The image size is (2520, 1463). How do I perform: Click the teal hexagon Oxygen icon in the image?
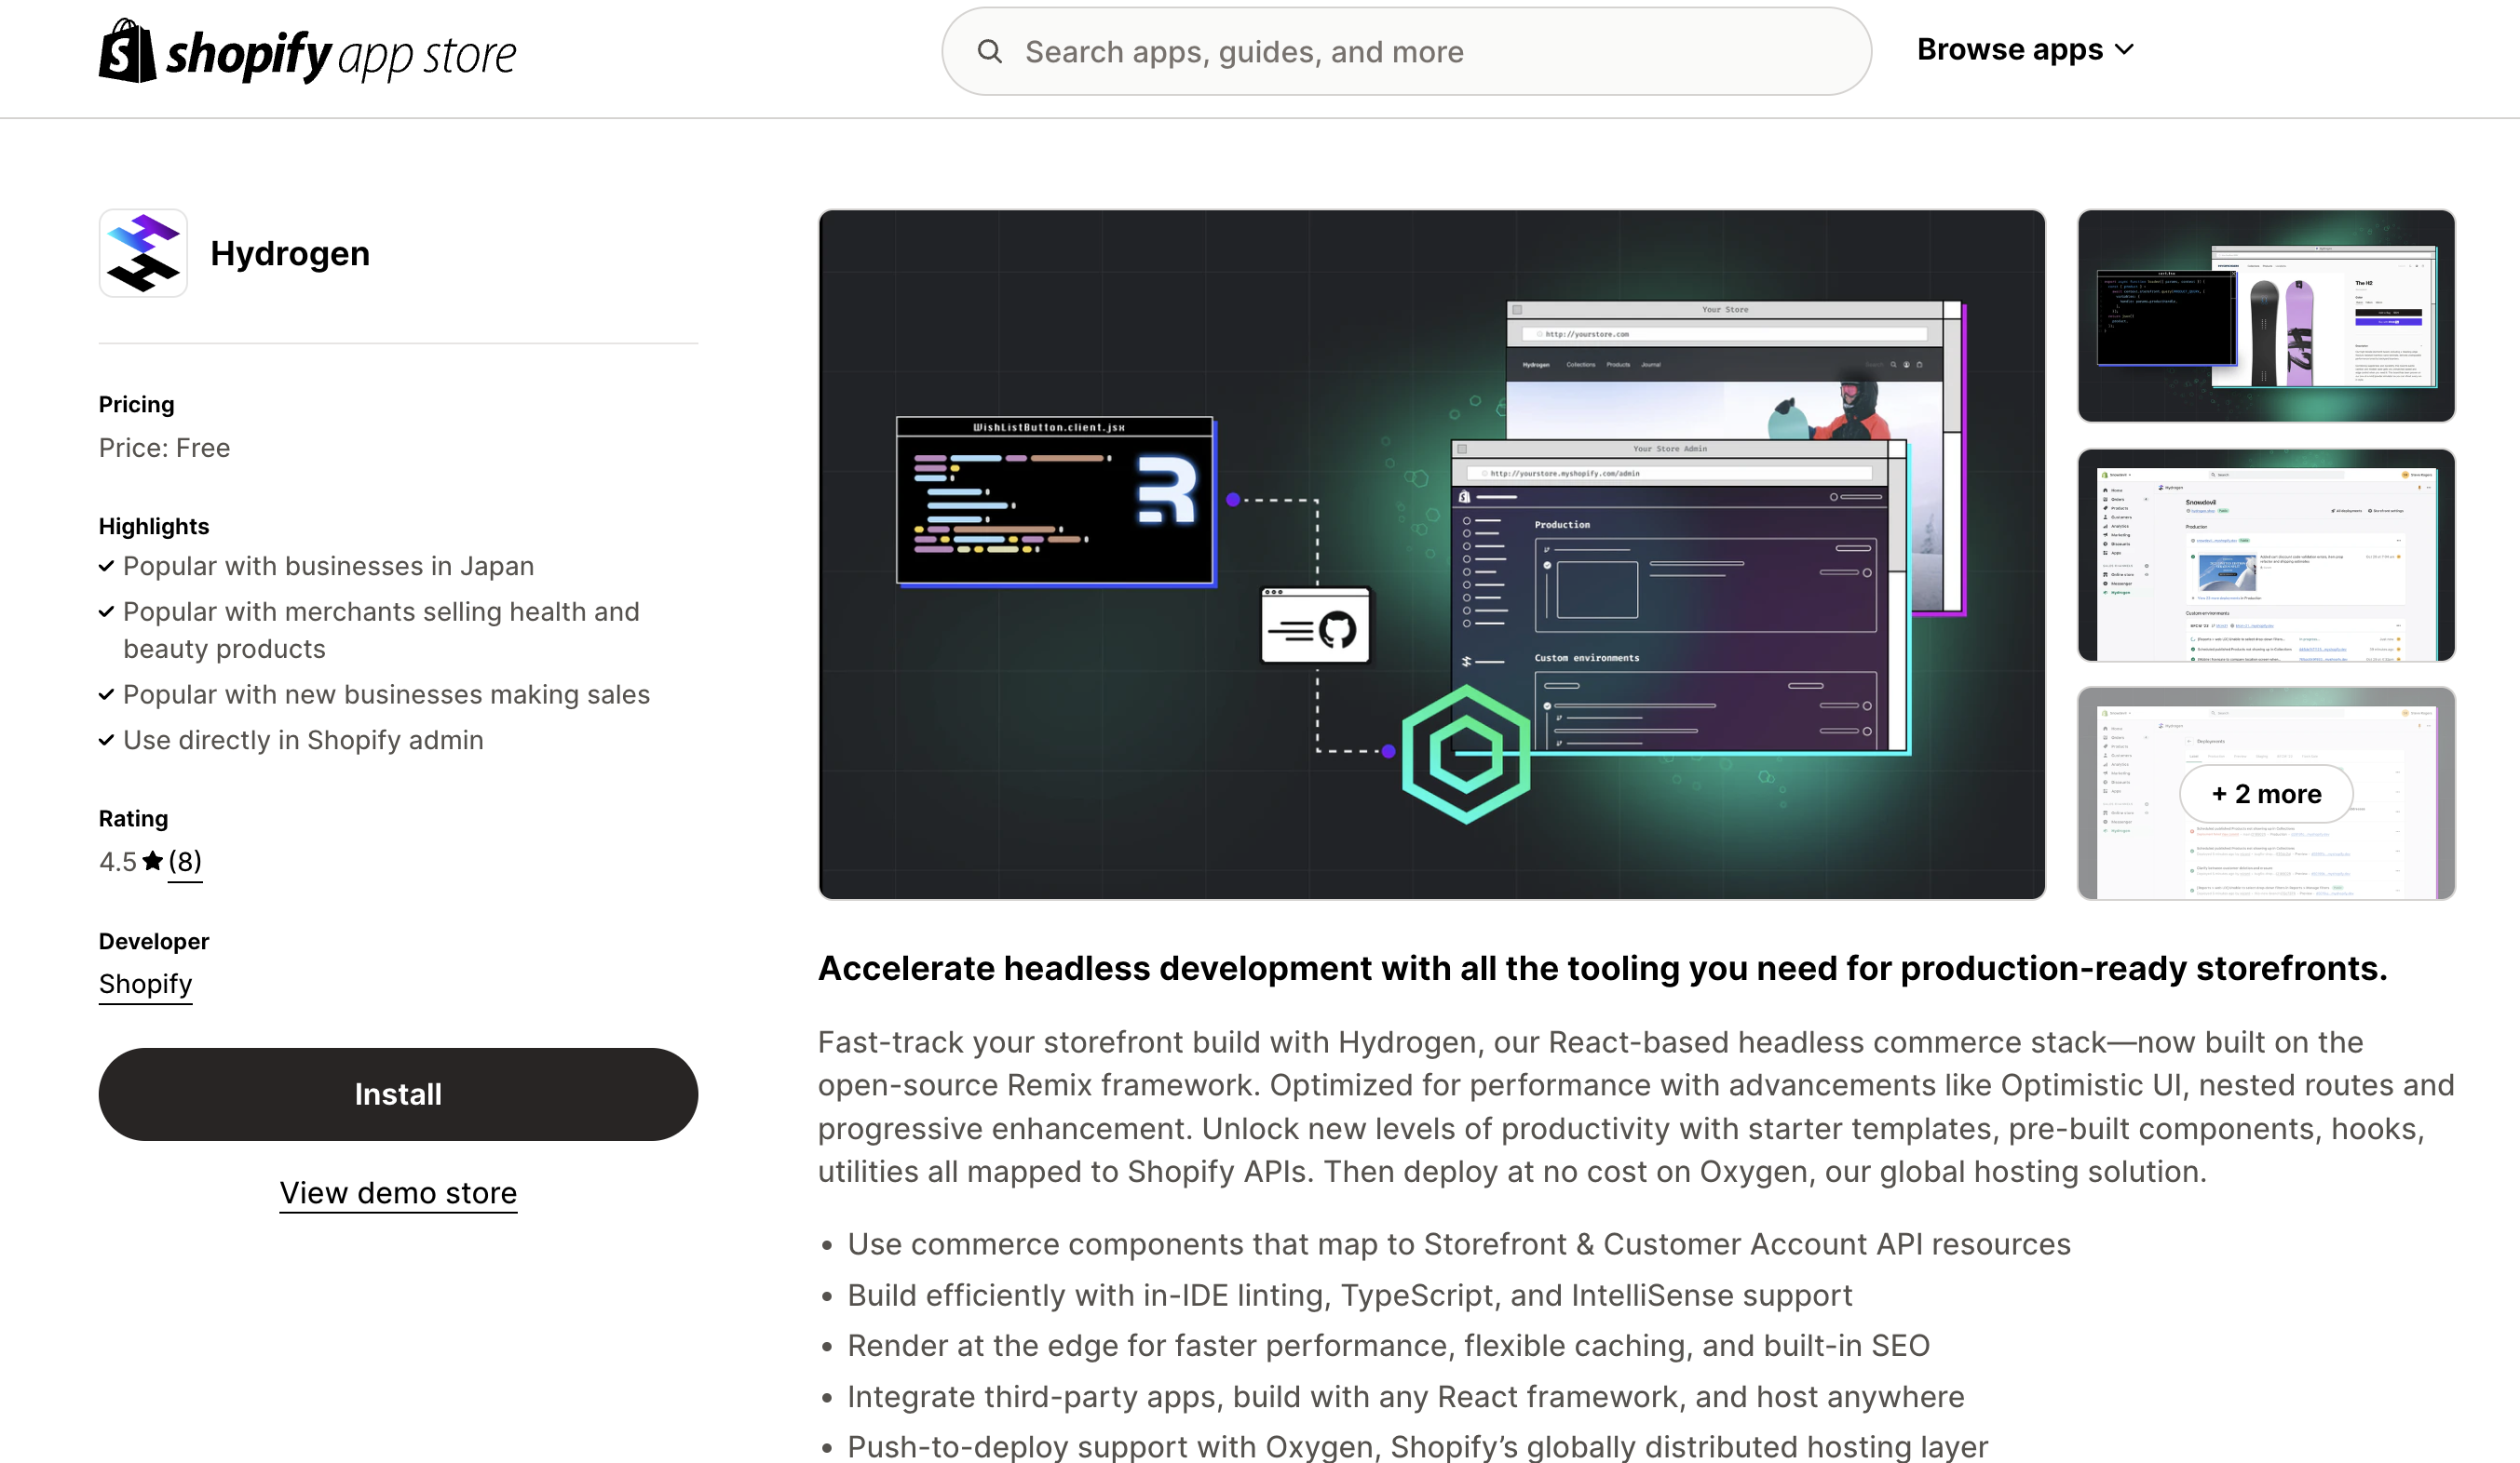coord(1465,755)
